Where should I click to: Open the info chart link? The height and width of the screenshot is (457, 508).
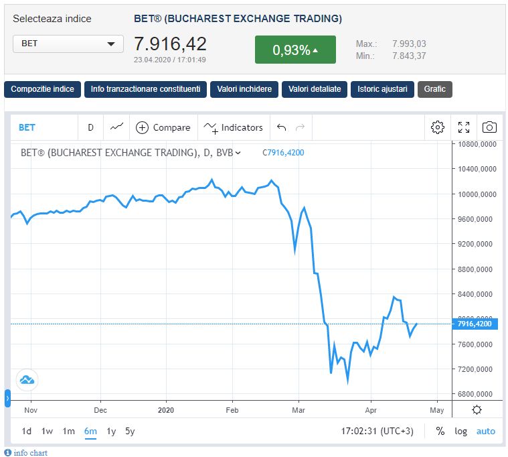(x=31, y=452)
